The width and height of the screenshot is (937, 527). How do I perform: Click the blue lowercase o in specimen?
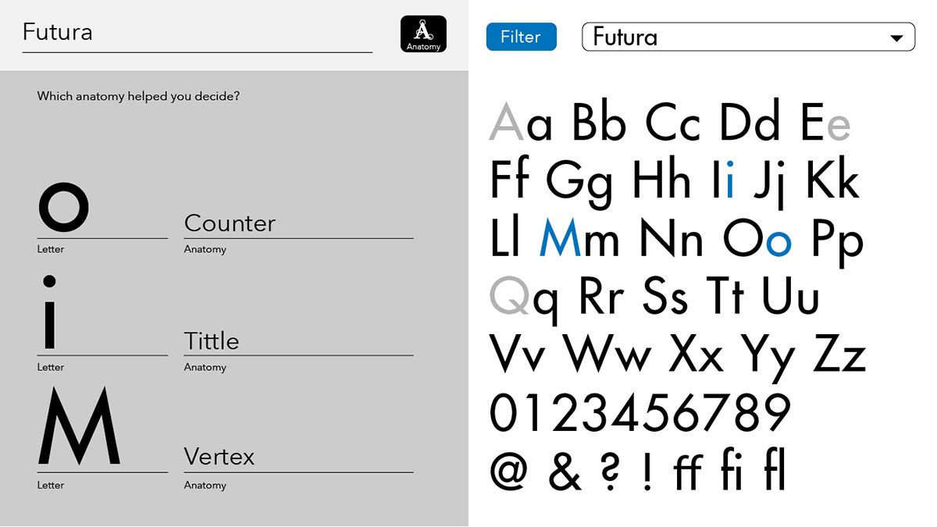(778, 243)
